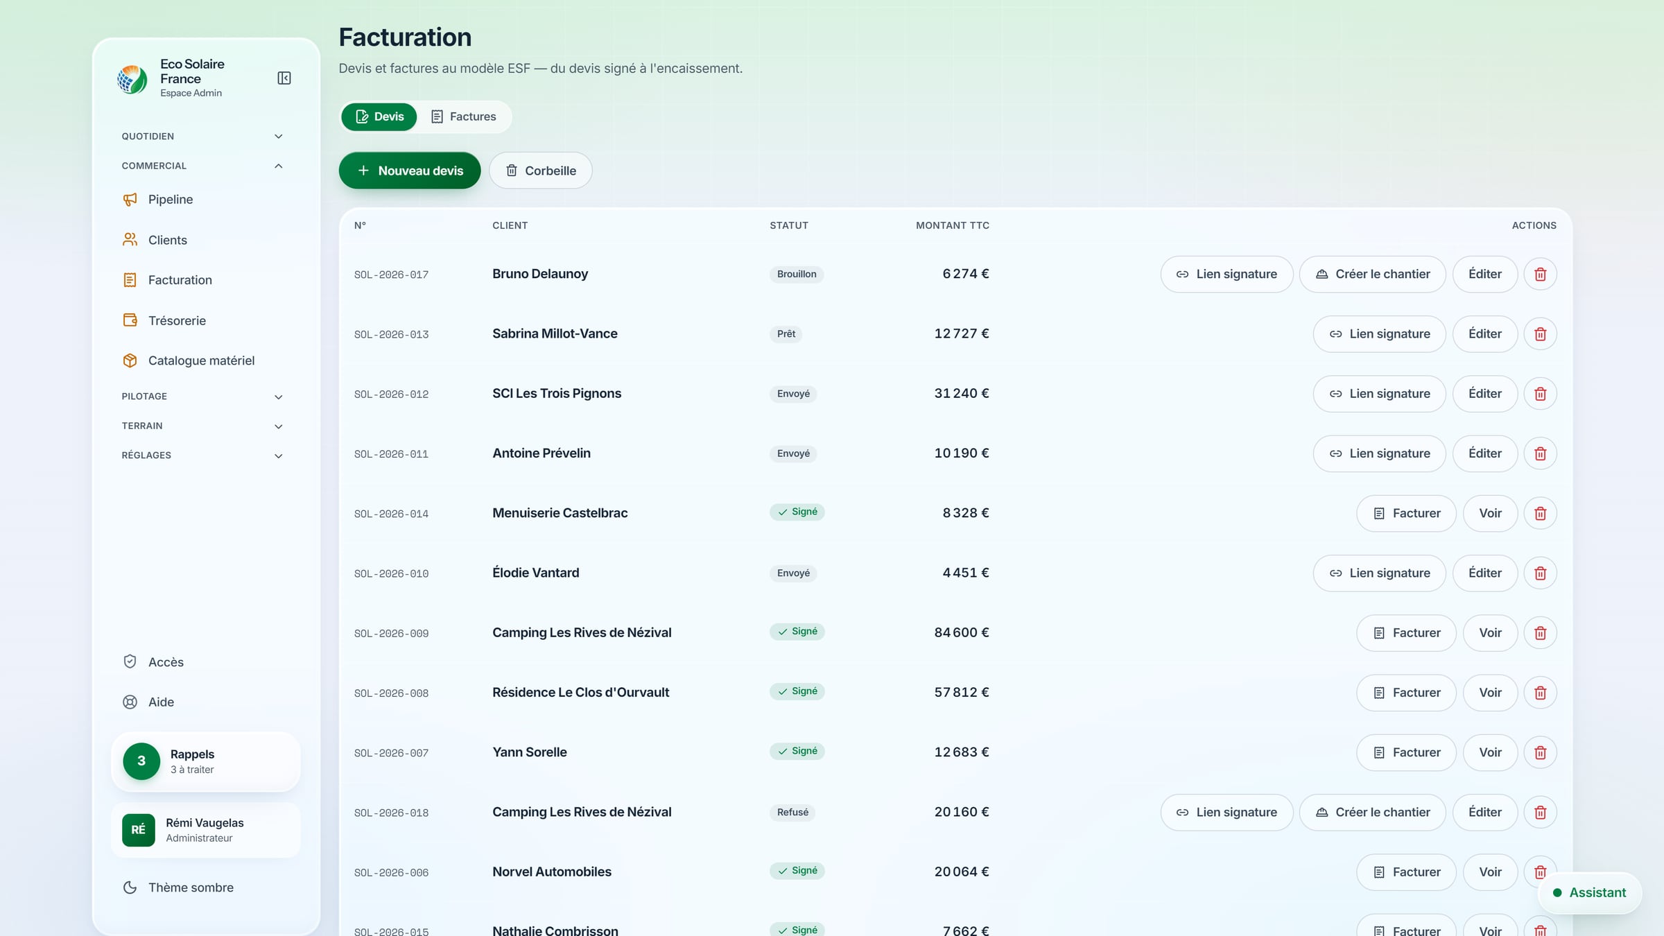Click Lien signature for Bruno Delaunoy
The height and width of the screenshot is (936, 1664).
click(1227, 275)
